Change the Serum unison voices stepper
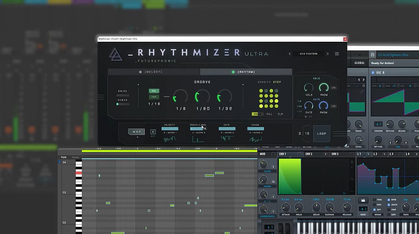 coord(378,124)
